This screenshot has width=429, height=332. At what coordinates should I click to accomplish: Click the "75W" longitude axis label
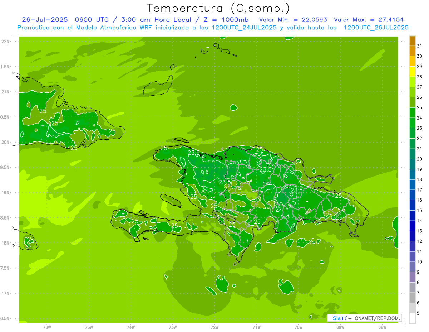(x=89, y=327)
